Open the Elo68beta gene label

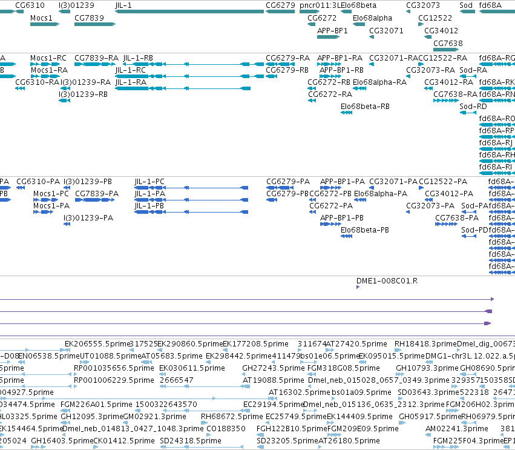pyautogui.click(x=359, y=5)
